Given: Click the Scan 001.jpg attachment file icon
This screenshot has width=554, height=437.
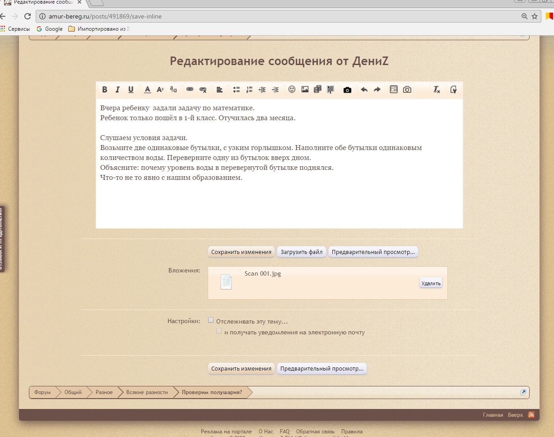Looking at the screenshot, I should point(226,282).
